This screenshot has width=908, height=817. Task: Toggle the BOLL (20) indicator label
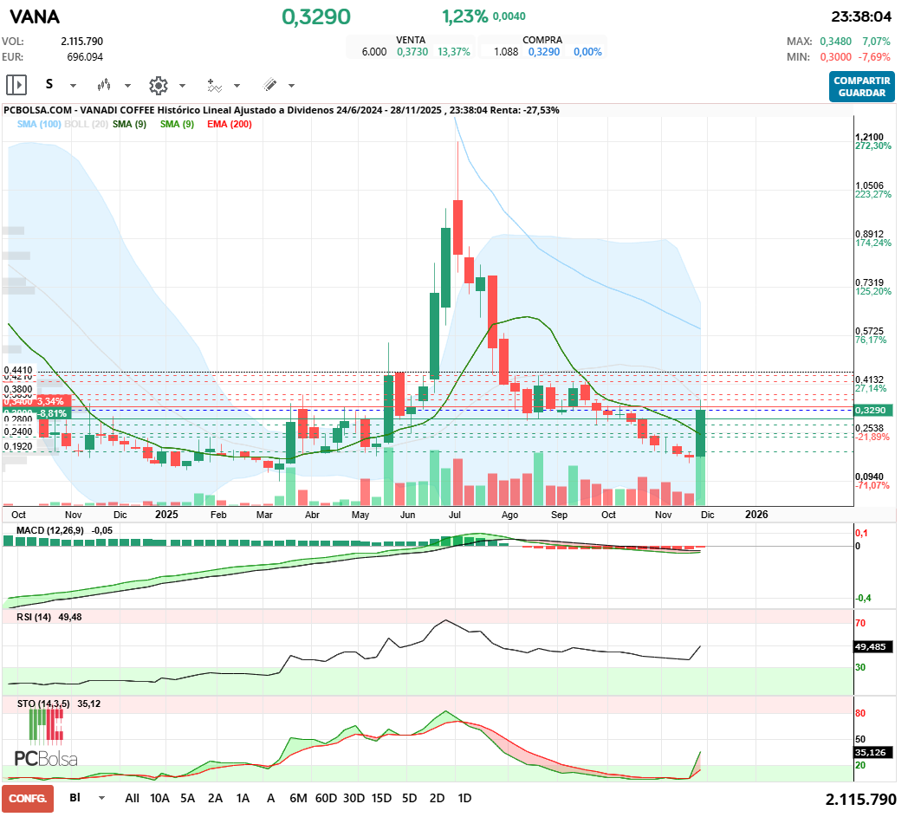tap(87, 124)
